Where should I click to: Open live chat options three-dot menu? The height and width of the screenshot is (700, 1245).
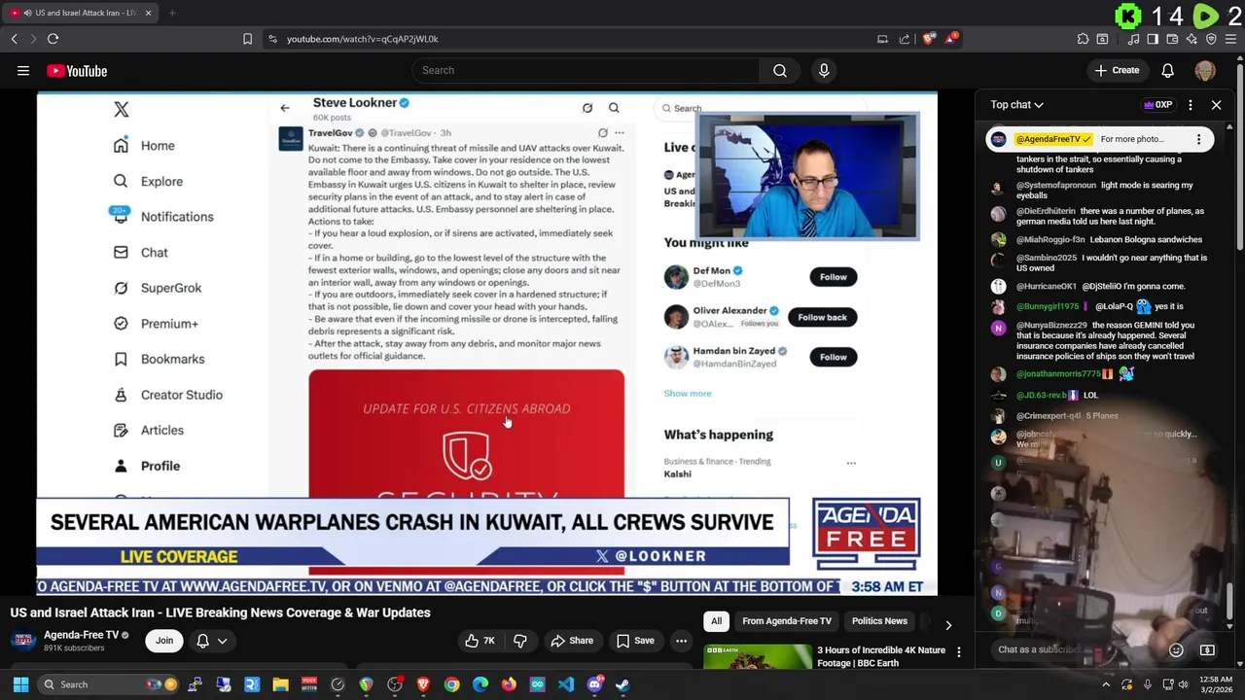tap(1191, 105)
